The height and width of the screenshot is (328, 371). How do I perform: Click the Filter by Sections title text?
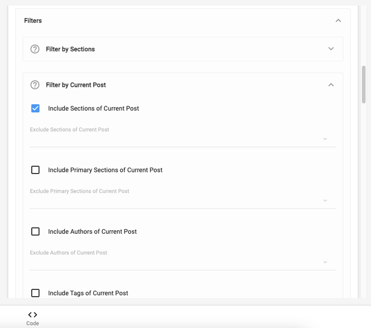click(x=70, y=49)
